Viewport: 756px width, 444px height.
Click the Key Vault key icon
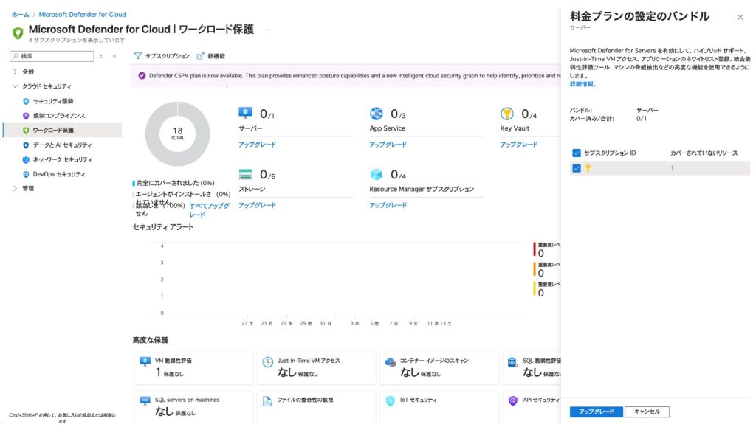(x=507, y=114)
